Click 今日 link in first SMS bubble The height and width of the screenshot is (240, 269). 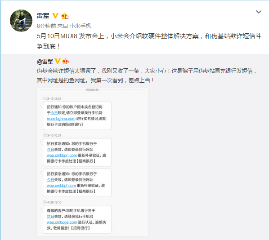click(54, 113)
